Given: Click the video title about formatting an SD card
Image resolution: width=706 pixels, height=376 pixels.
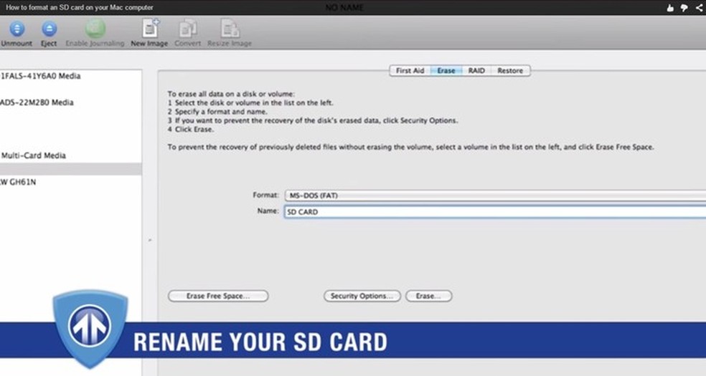Looking at the screenshot, I should [x=79, y=8].
